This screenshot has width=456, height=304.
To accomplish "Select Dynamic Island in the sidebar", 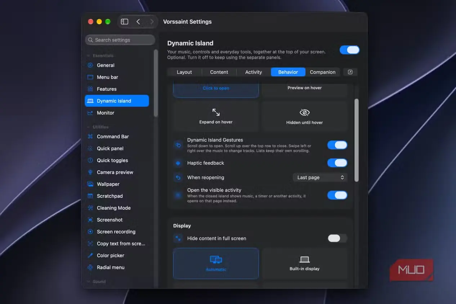I will point(117,101).
